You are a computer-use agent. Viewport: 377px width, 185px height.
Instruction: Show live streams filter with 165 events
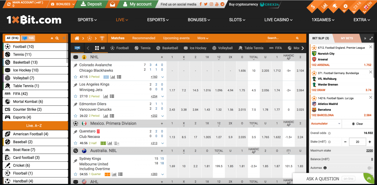coord(28,38)
